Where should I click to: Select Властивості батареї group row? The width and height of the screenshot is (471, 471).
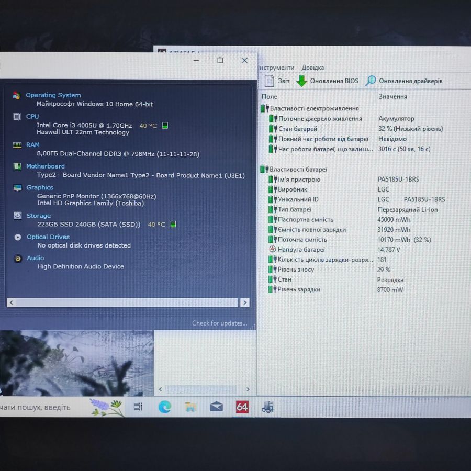tap(294, 170)
